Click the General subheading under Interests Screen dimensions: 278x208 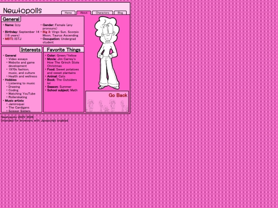pyautogui.click(x=10, y=55)
